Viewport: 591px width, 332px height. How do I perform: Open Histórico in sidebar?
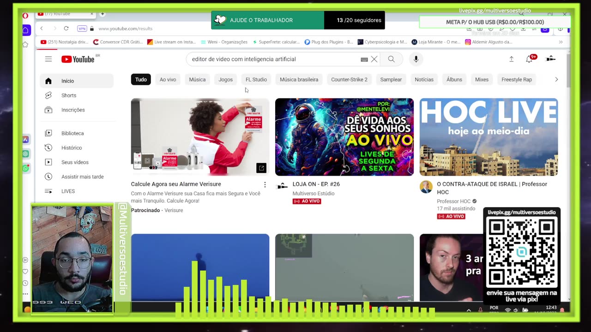point(77,148)
